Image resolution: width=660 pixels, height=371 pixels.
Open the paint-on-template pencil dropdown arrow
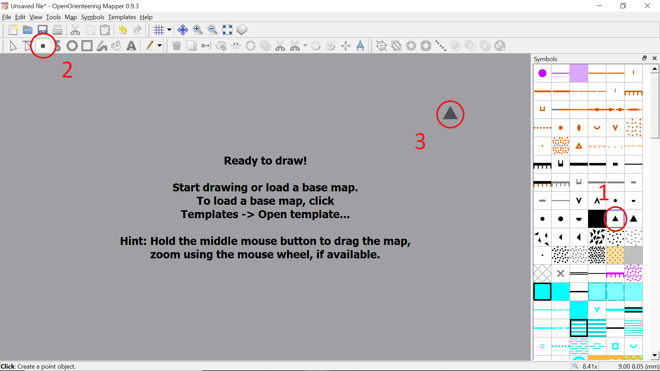[x=159, y=46]
